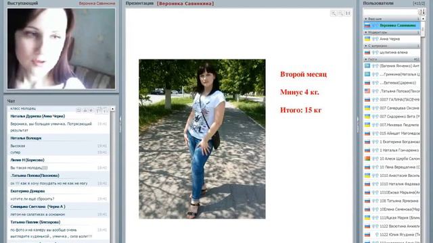Click the flag icon beside Анна Черна

pos(367,39)
